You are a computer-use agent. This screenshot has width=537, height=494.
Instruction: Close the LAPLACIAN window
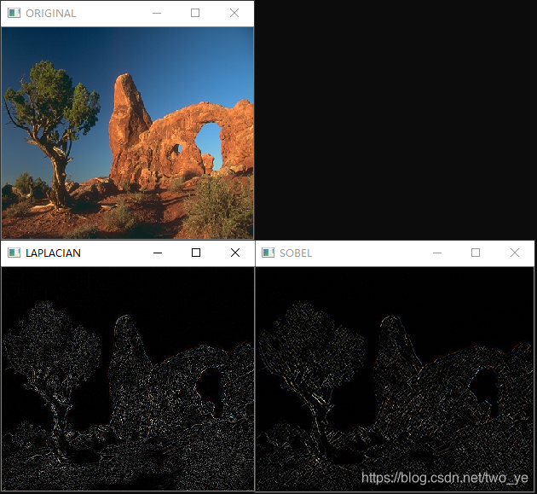(x=235, y=253)
